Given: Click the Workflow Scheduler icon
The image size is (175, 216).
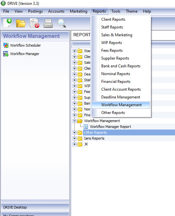Looking at the screenshot, I should pyautogui.click(x=6, y=45).
